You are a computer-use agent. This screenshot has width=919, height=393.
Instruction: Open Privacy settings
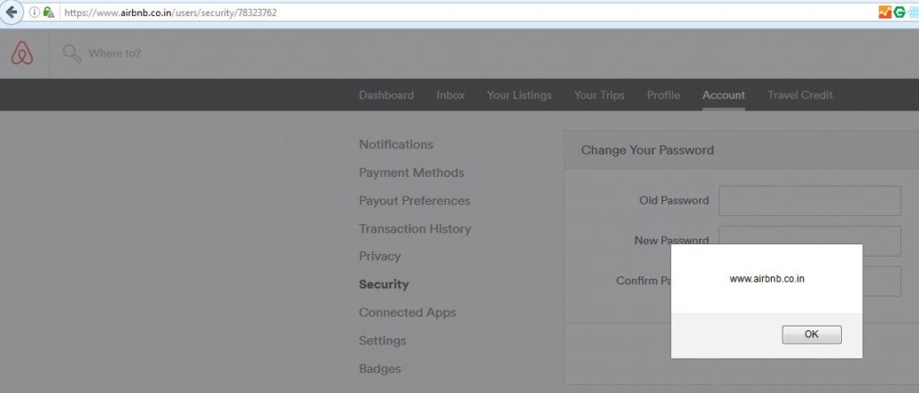pos(380,257)
